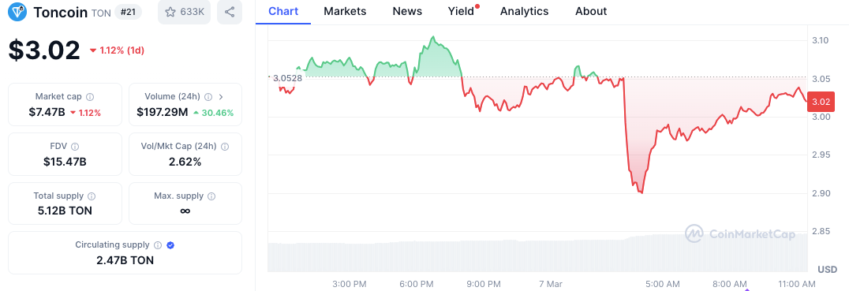Click the #21 rank badge
This screenshot has width=849, height=291.
129,12
